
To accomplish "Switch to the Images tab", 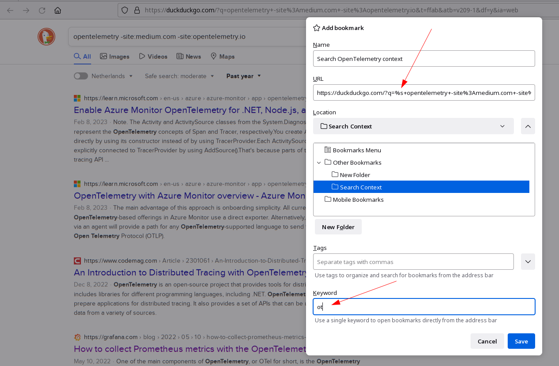I will [x=115, y=57].
